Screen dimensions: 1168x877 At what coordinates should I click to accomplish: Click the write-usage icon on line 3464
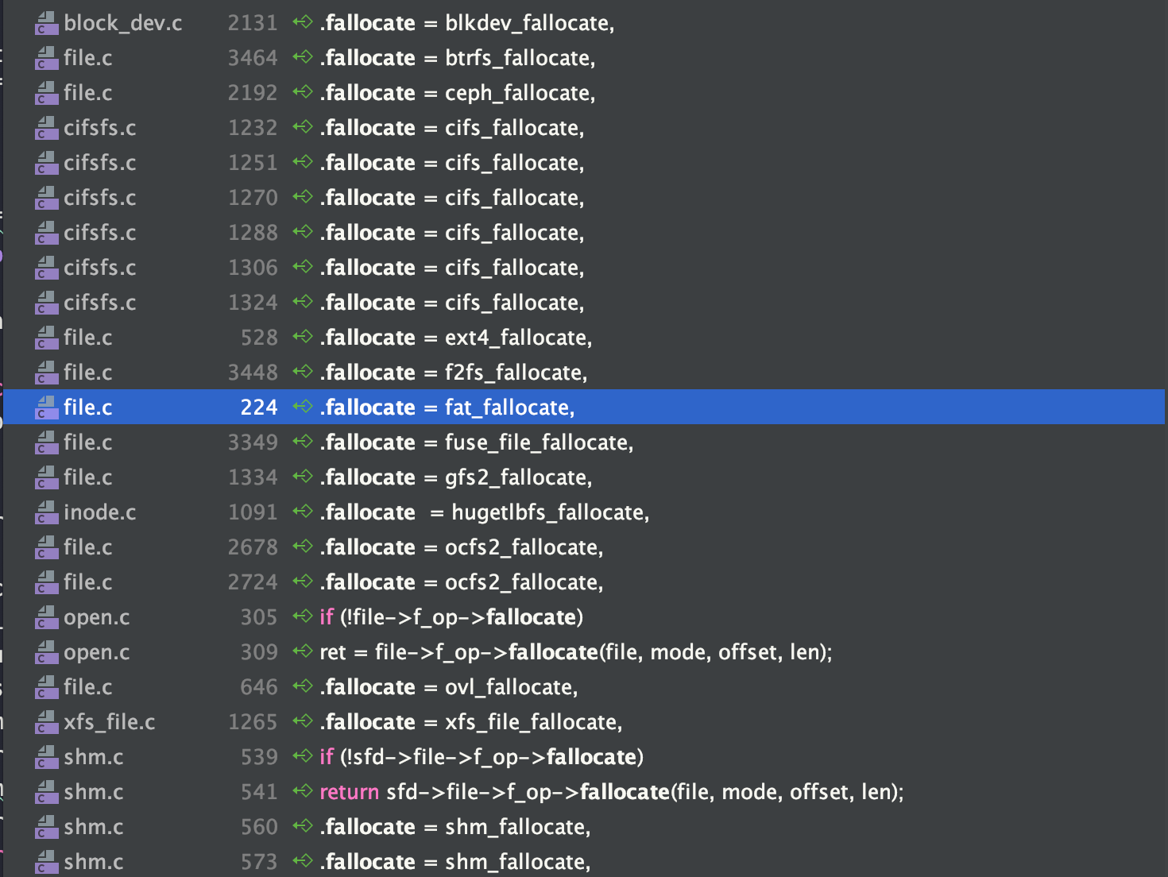click(303, 57)
